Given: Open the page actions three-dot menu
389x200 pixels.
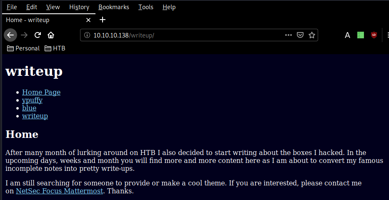Looking at the screenshot, I should 289,35.
